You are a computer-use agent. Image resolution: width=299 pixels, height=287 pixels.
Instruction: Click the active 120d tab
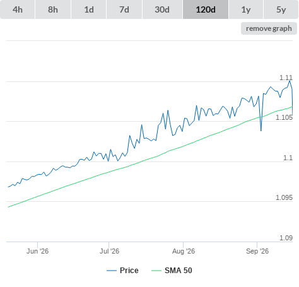(x=206, y=9)
